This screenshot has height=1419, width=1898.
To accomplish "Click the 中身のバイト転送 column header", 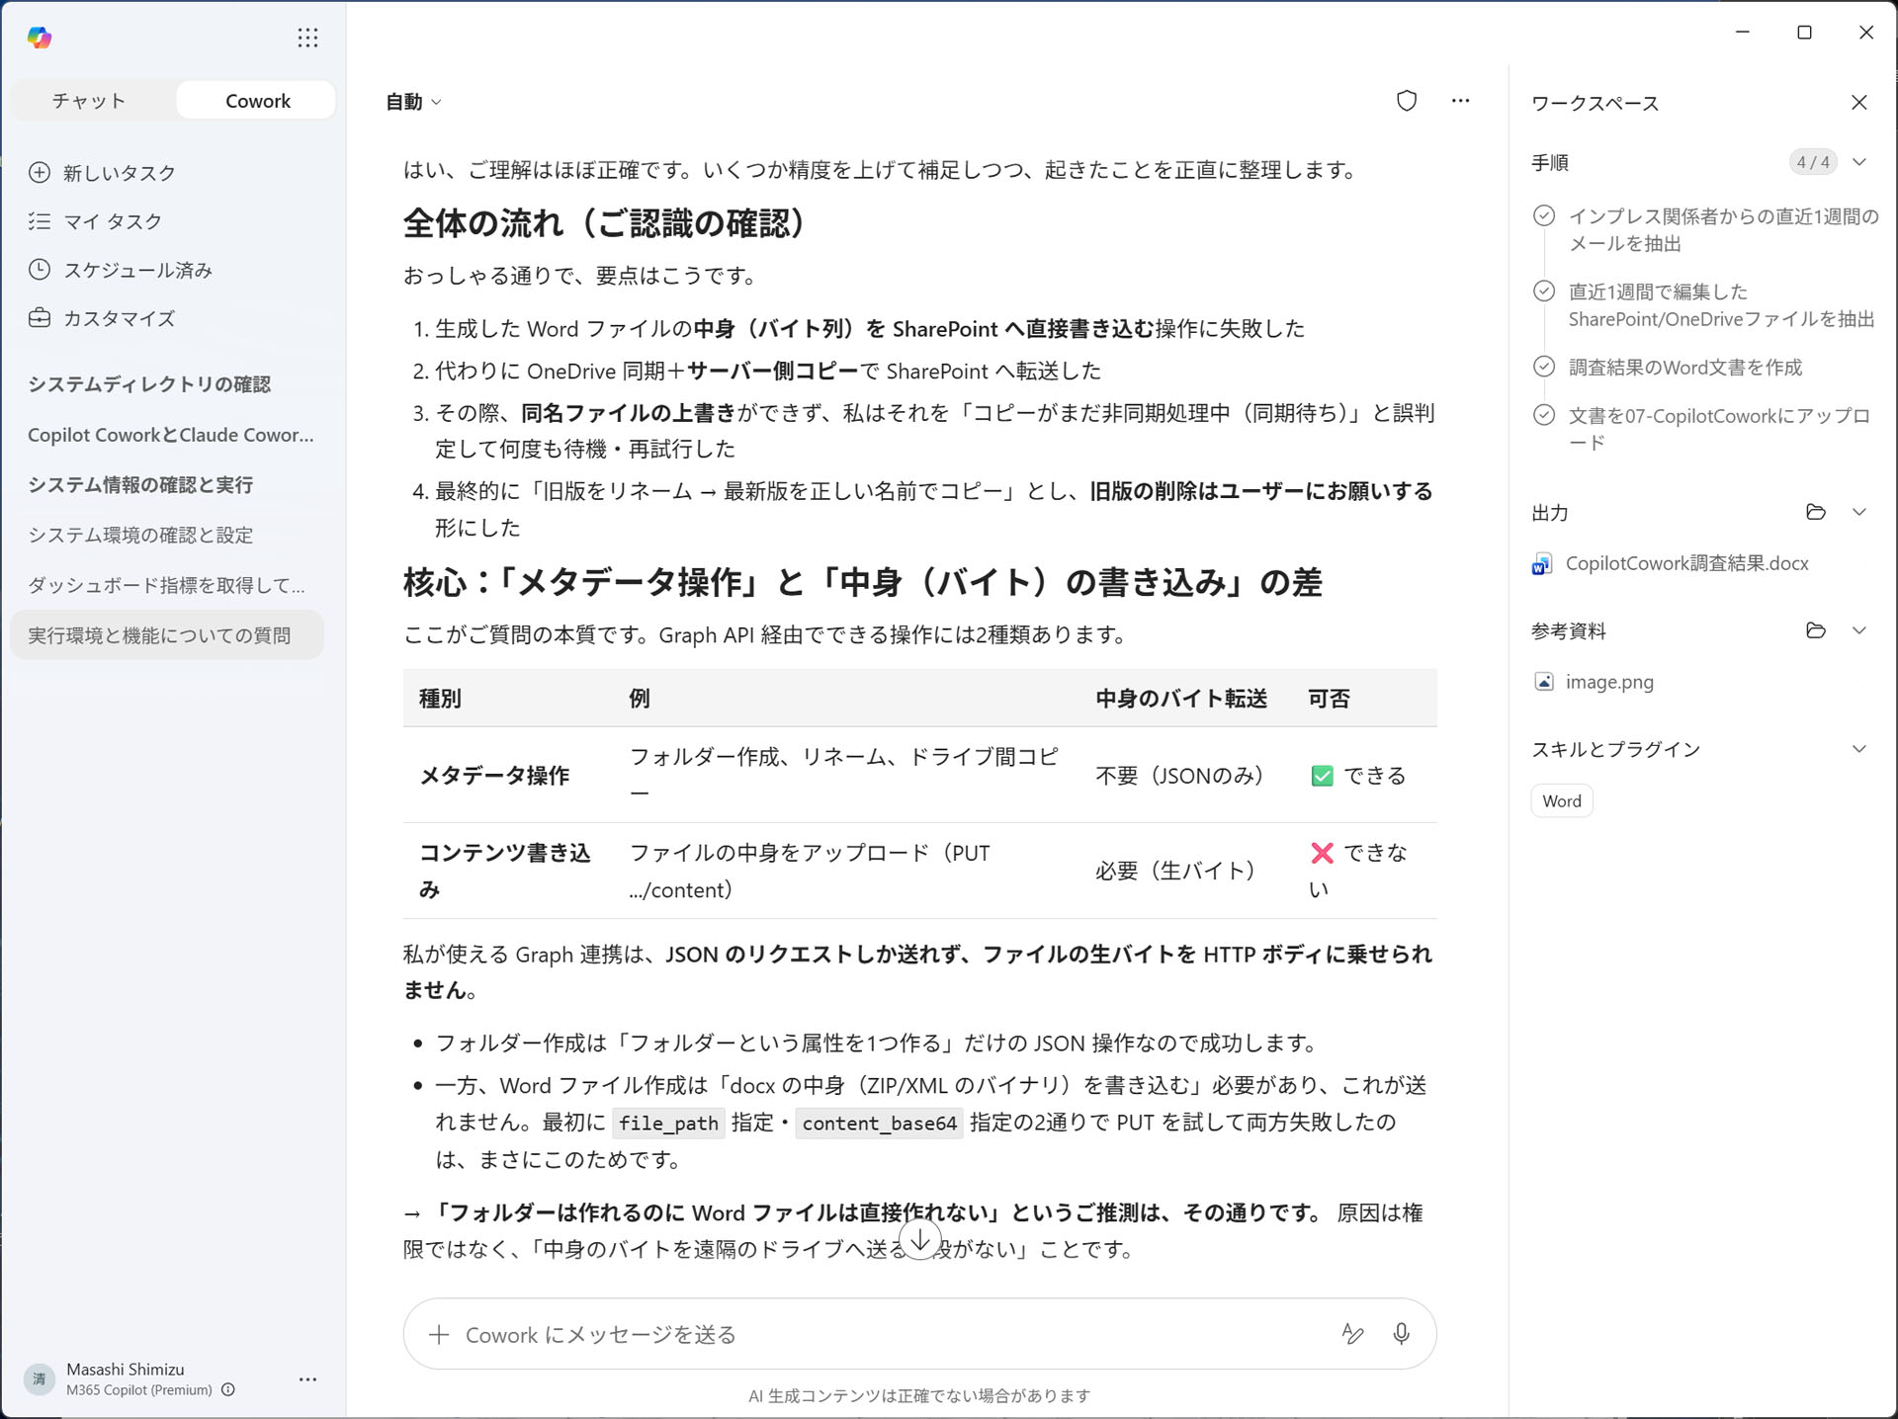I will click(1181, 699).
